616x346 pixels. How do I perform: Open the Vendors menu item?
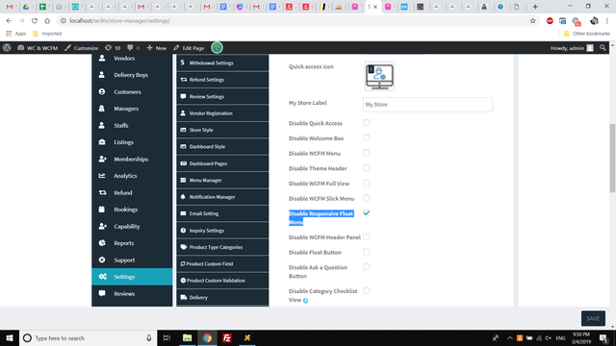[x=132, y=59]
